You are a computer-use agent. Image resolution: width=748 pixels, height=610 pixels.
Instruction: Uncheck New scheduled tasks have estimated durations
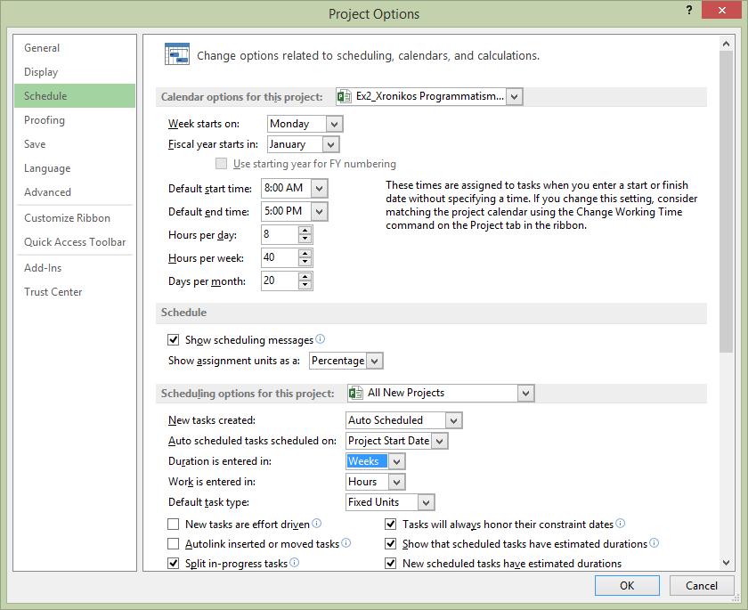390,564
